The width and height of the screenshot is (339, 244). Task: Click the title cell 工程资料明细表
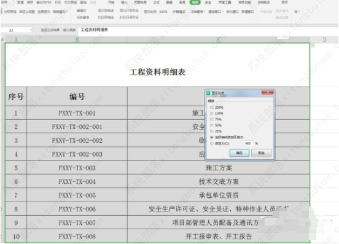[x=157, y=66]
